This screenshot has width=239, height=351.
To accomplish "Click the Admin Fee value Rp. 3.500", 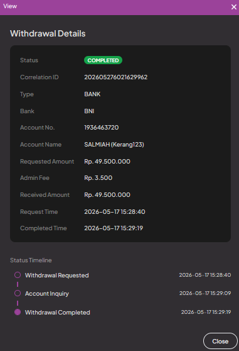I will point(98,178).
